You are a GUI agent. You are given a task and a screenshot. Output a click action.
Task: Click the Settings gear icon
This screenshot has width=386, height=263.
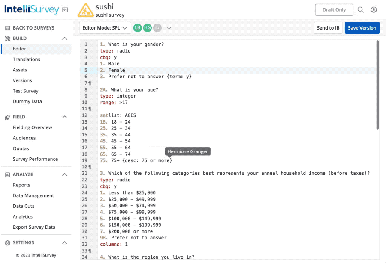click(7, 242)
